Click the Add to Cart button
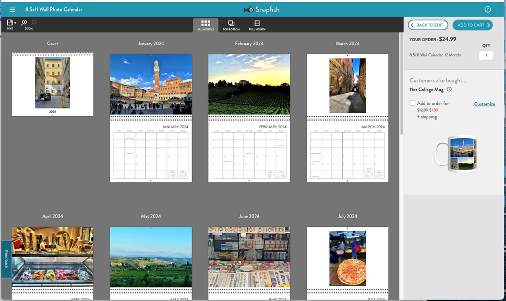The image size is (506, 301). click(472, 25)
